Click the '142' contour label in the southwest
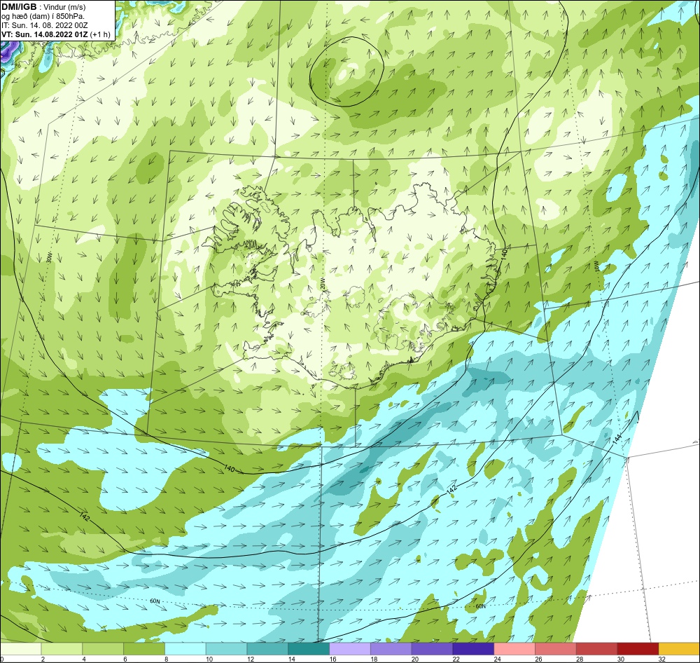This screenshot has width=700, height=663. (85, 515)
